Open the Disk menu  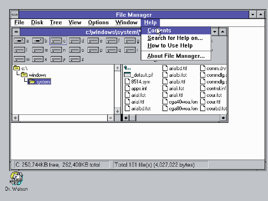(x=37, y=22)
